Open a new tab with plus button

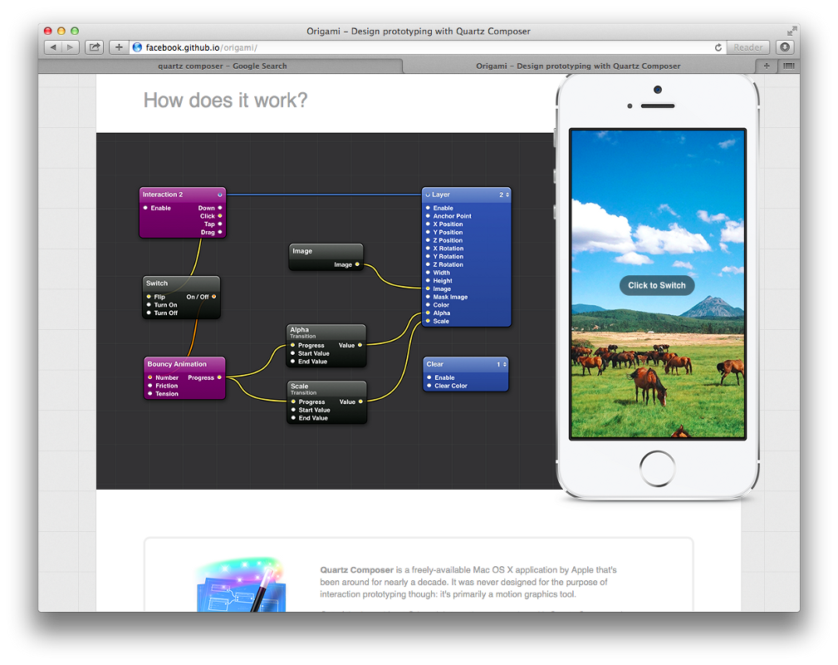[x=766, y=66]
